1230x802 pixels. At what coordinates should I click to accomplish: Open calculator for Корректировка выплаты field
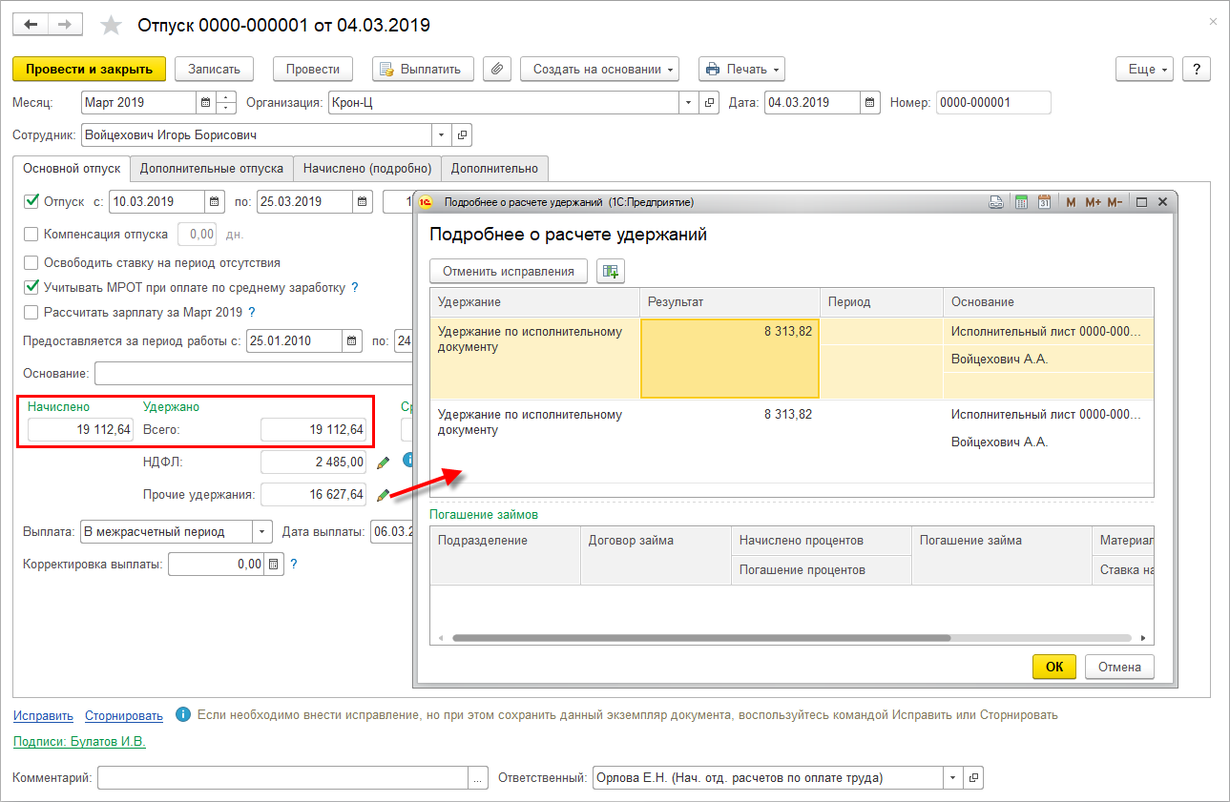pyautogui.click(x=274, y=565)
